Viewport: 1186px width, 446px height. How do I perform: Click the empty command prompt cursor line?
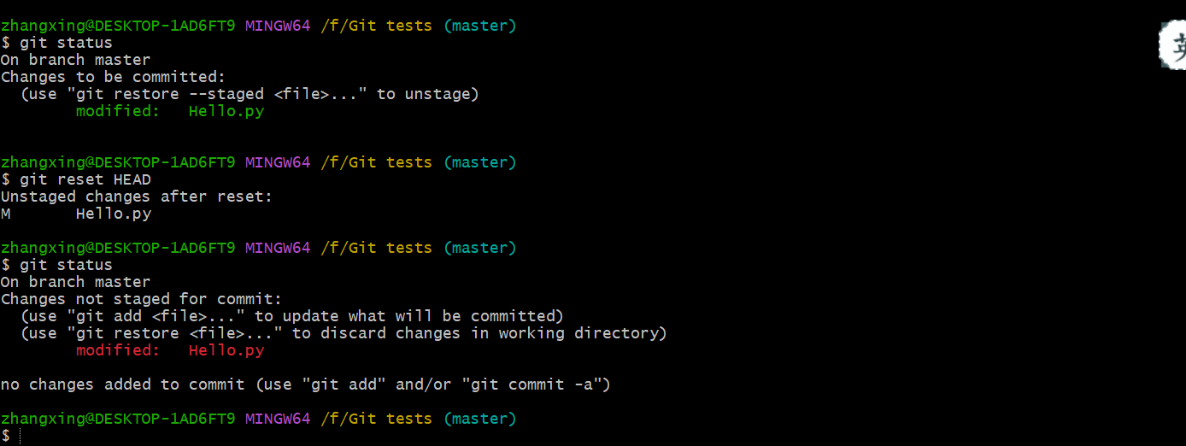(10, 436)
